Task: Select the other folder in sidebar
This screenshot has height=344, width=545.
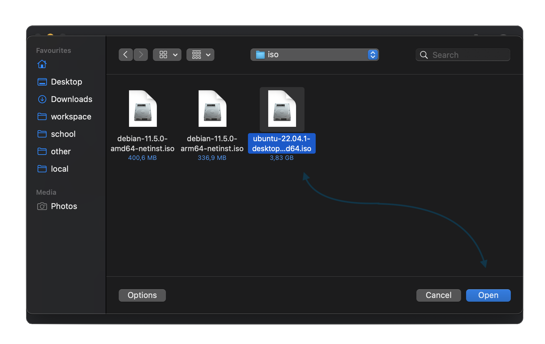Action: pos(61,151)
